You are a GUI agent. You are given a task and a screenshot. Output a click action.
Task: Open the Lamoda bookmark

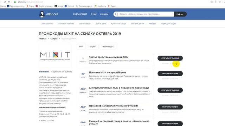59,6
